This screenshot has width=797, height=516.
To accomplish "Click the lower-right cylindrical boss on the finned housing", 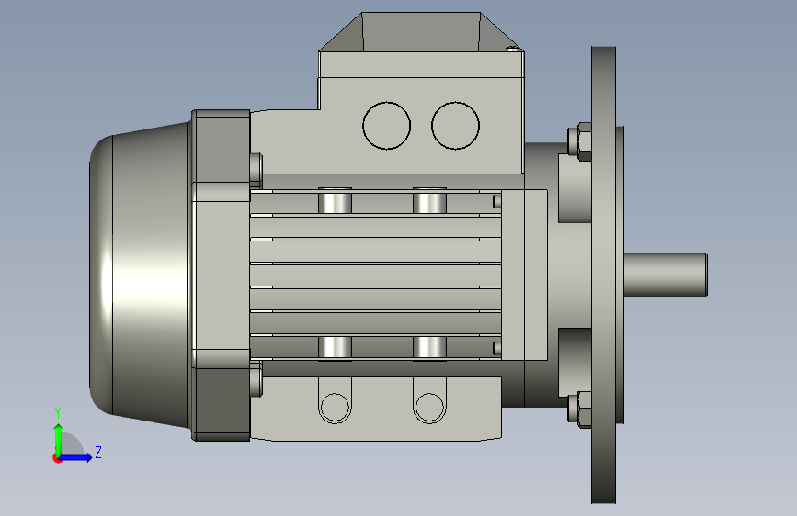I will point(429,348).
